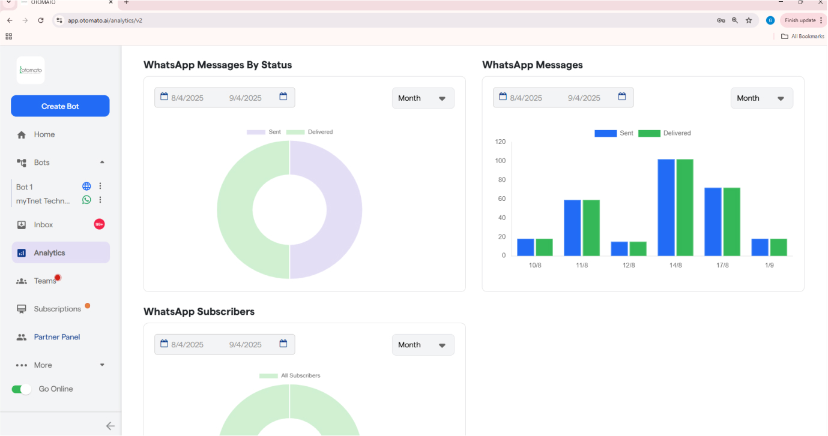
Task: Toggle Delivered legend in WhatsApp Messages bar chart
Action: (664, 133)
